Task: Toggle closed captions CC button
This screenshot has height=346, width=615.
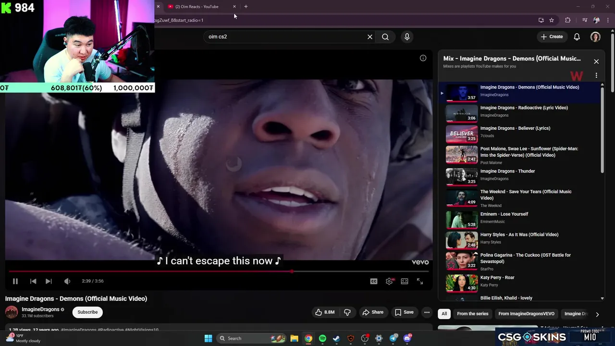Action: 374,281
